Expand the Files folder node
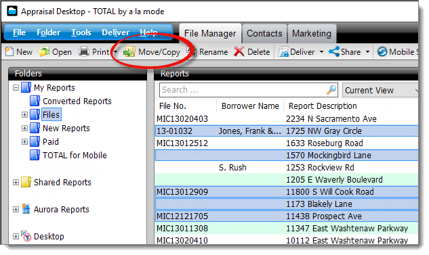429x255 pixels. coord(24,114)
